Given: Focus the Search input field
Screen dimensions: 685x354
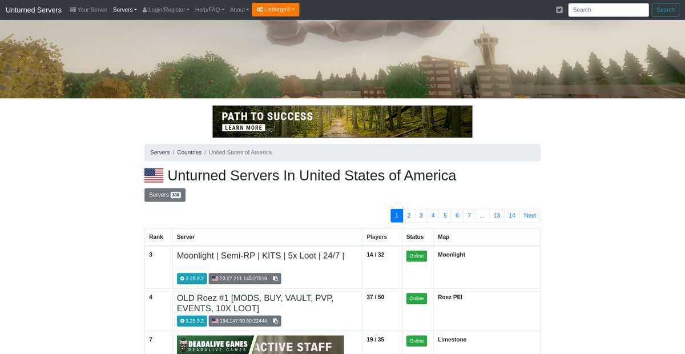Looking at the screenshot, I should 609,10.
